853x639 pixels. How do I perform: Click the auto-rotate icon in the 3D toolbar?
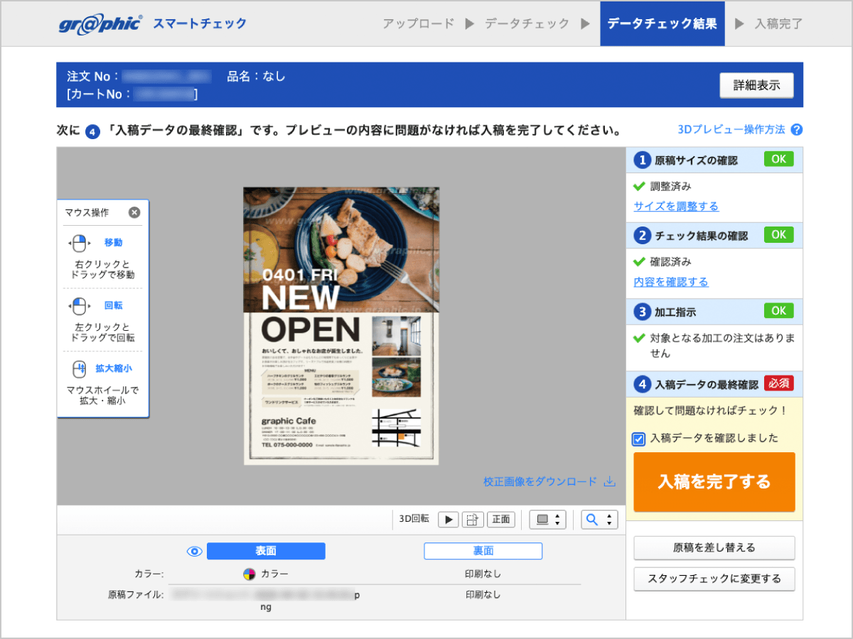pyautogui.click(x=473, y=519)
